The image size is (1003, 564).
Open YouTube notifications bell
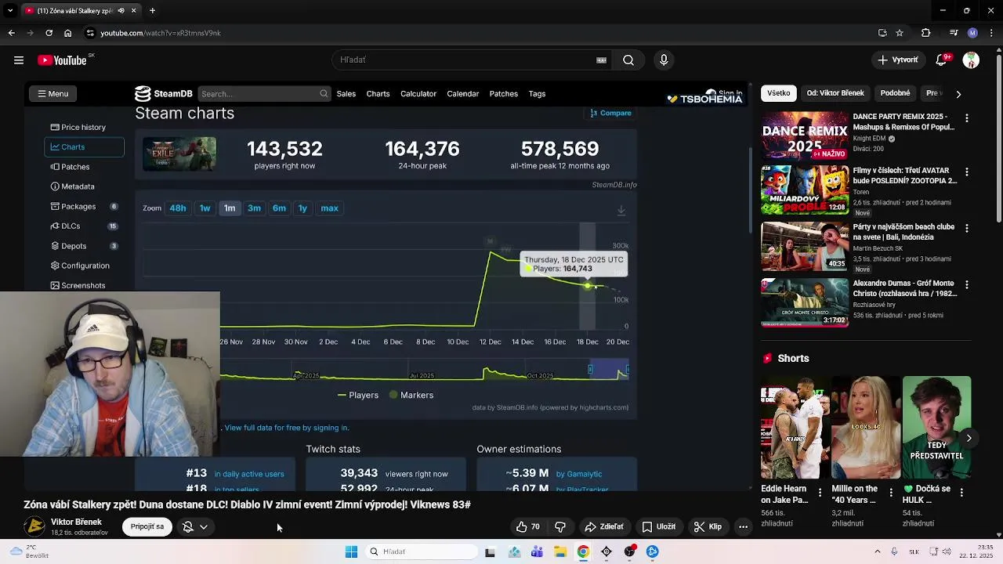943,60
